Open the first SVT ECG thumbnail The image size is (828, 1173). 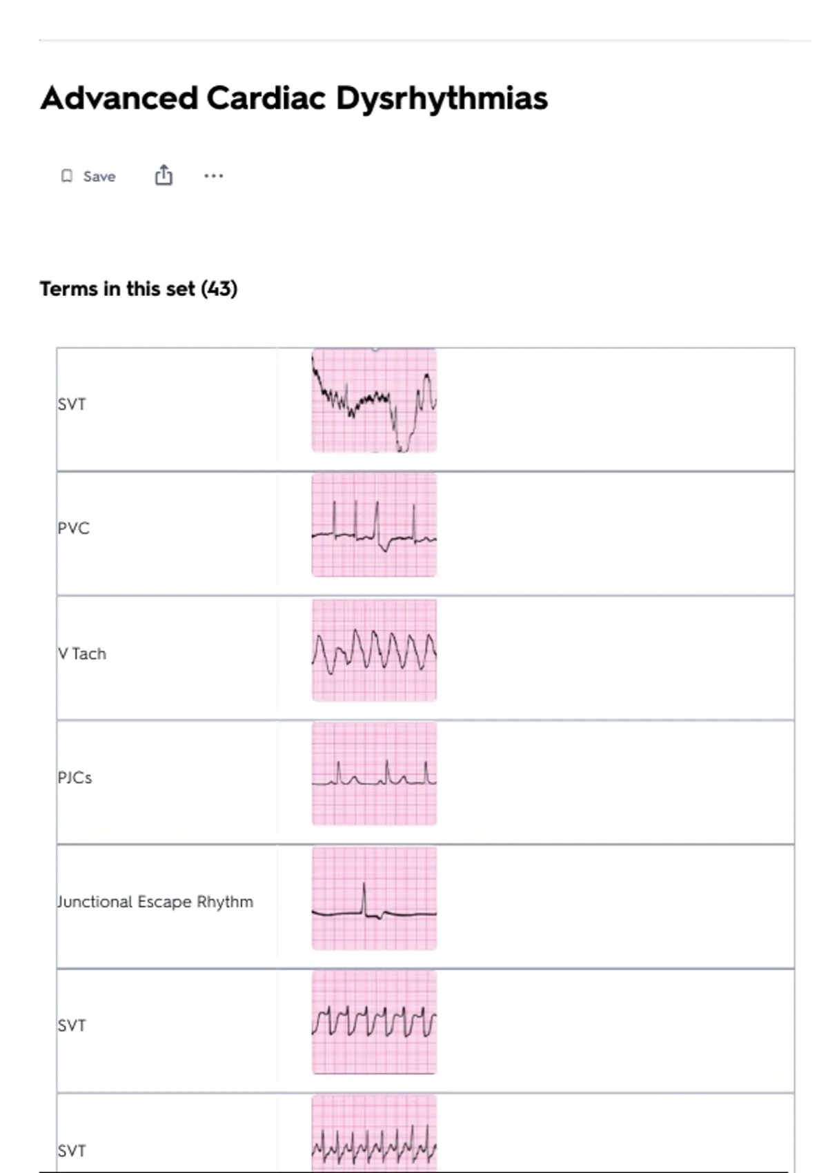(x=374, y=401)
